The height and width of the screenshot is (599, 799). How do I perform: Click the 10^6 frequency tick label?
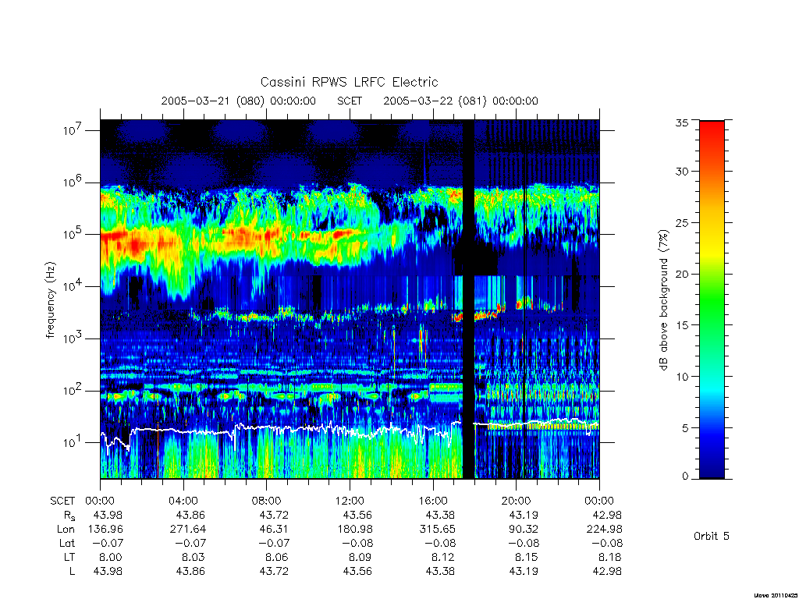tap(73, 183)
